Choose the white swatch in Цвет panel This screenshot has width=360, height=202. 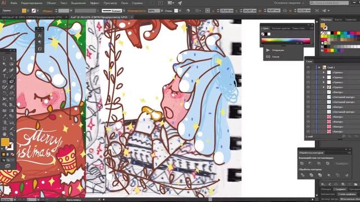pos(269,34)
